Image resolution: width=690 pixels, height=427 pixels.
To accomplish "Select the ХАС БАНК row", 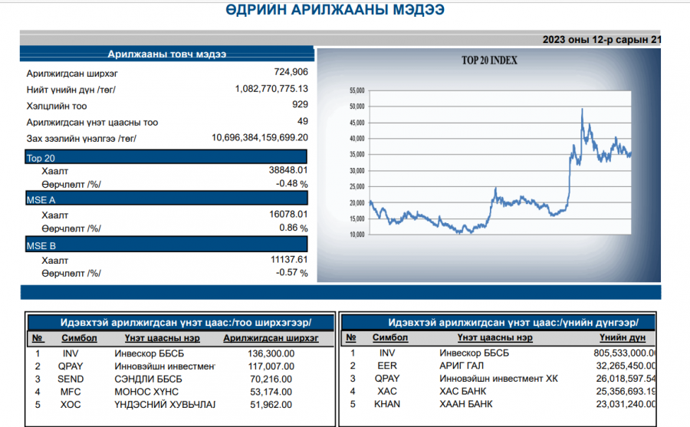I will [x=498, y=391].
